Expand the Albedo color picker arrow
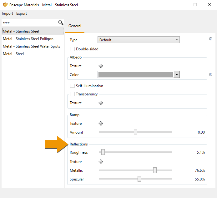 [177, 74]
